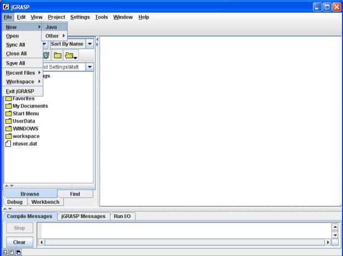Image resolution: width=343 pixels, height=256 pixels.
Task: Click the file icon beside ntuser.dat
Action: pyautogui.click(x=8, y=143)
